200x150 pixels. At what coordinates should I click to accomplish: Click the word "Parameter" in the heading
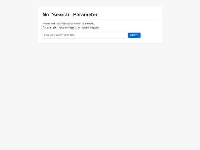click(85, 14)
